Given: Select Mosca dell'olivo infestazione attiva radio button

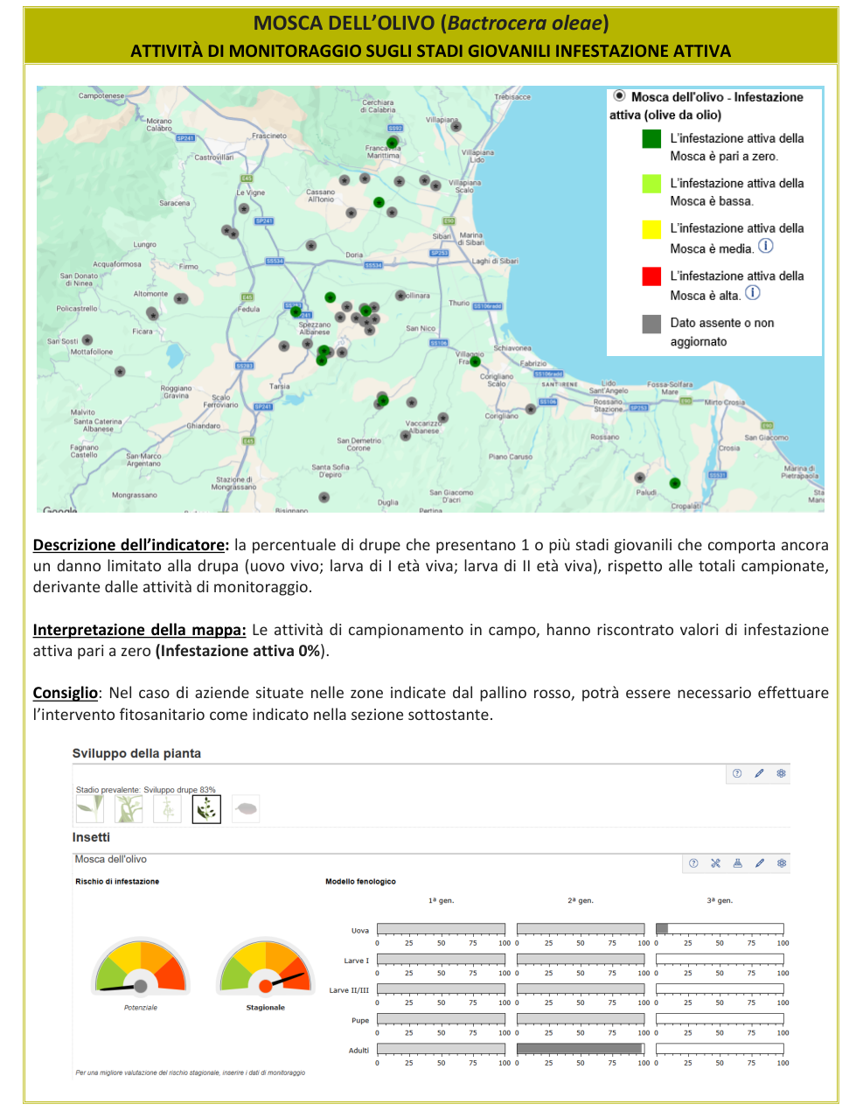Looking at the screenshot, I should (619, 96).
